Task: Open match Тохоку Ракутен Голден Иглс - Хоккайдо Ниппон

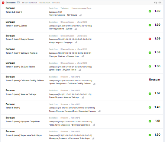Action: click(x=72, y=111)
